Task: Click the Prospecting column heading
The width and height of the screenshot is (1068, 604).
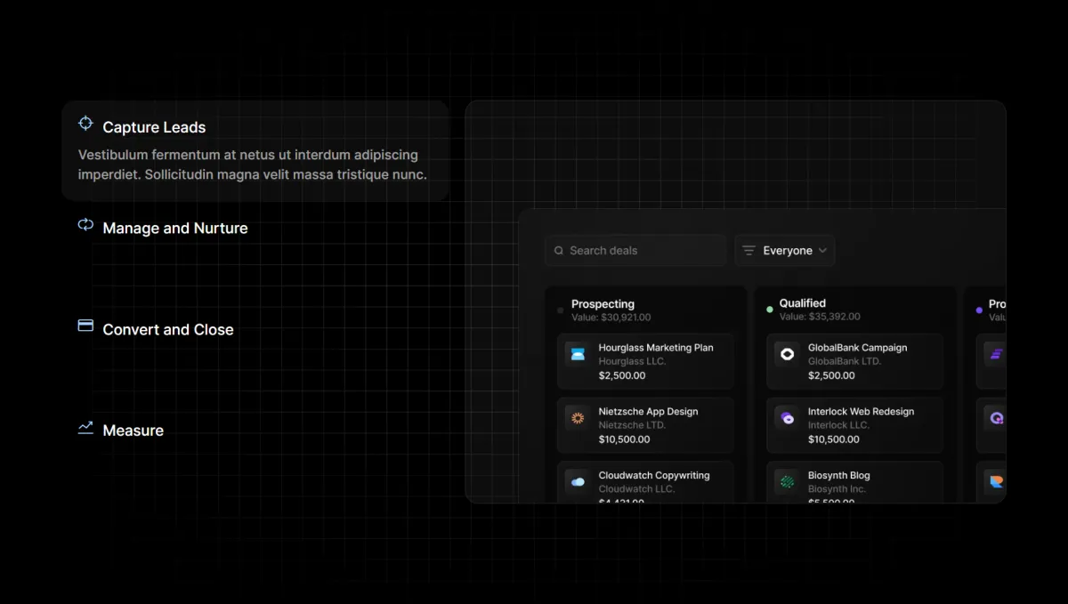Action: click(x=603, y=304)
